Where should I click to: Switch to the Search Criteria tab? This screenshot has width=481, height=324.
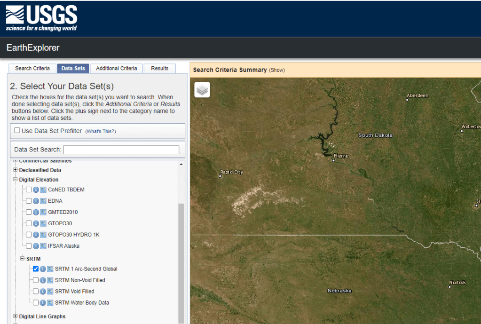pos(32,68)
